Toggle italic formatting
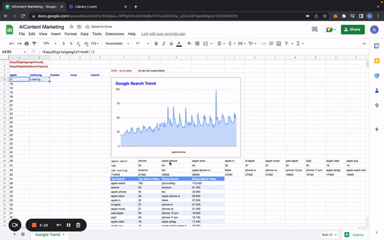The image size is (384, 240). (164, 44)
